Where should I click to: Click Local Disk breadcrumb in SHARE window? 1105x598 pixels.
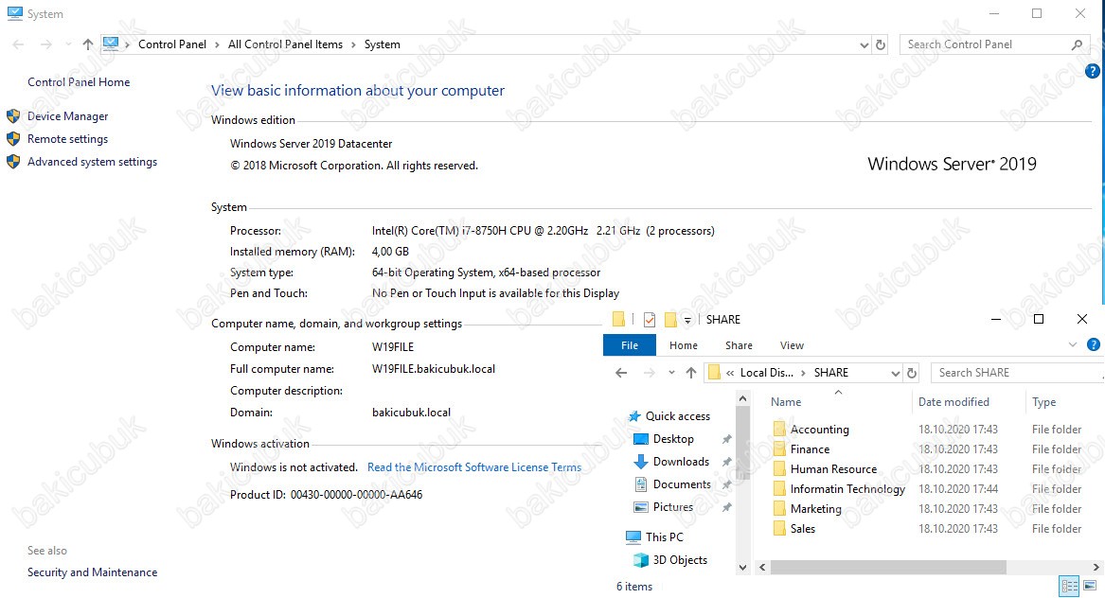(766, 373)
